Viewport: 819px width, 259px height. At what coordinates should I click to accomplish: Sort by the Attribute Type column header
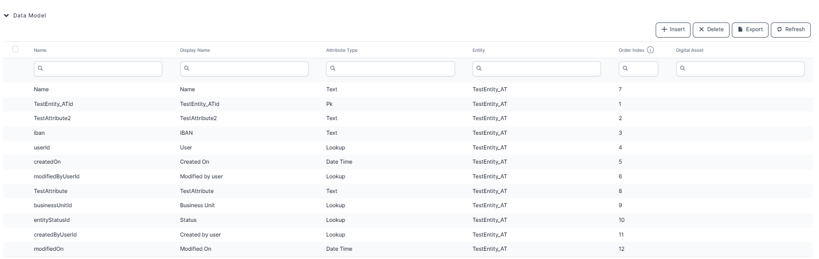[x=342, y=50]
